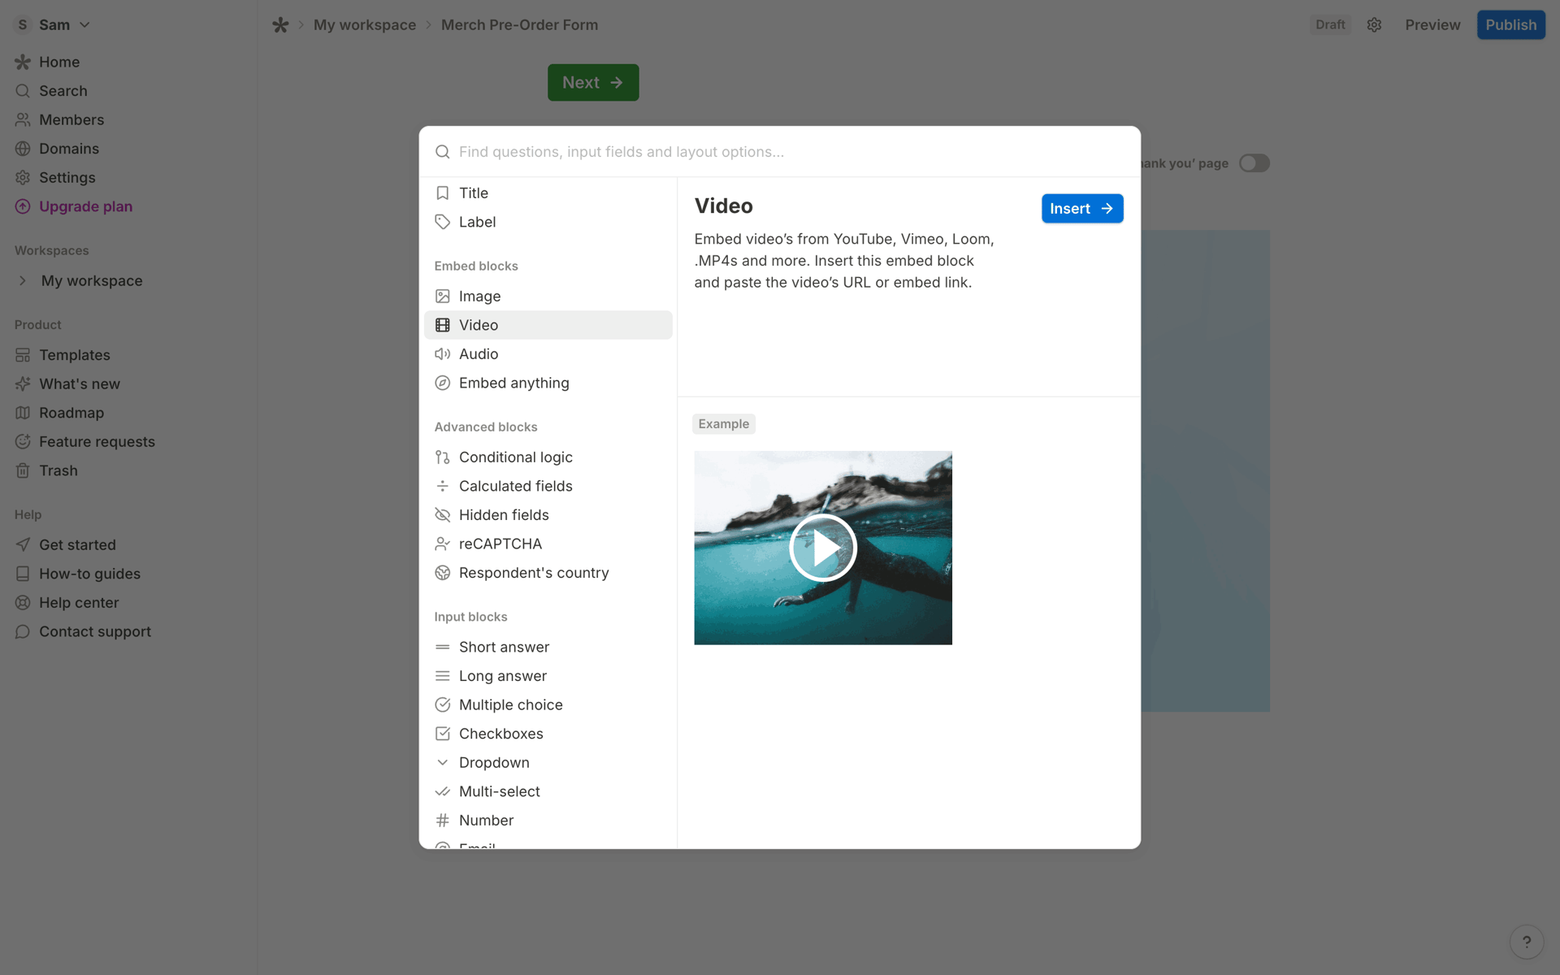Click the Label tag icon
1560x975 pixels.
click(442, 222)
